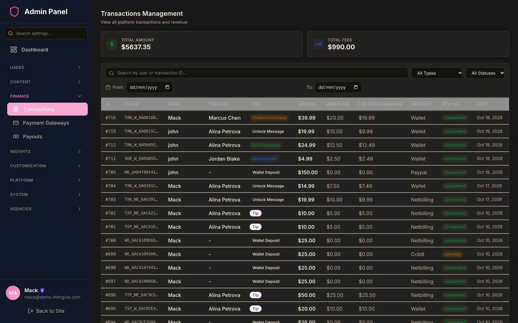Click the Tip badge in row #696
Viewport: 518px width, 323px height.
[255, 295]
